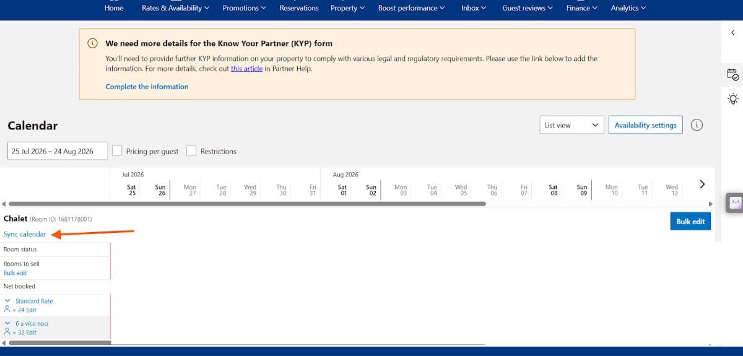Click the left arrow of the upper horizontal scrollbar
743x356 pixels.
4,204
